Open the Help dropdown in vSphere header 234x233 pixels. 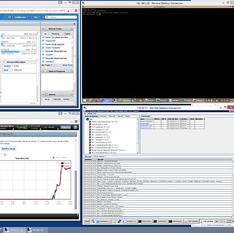[36, 17]
